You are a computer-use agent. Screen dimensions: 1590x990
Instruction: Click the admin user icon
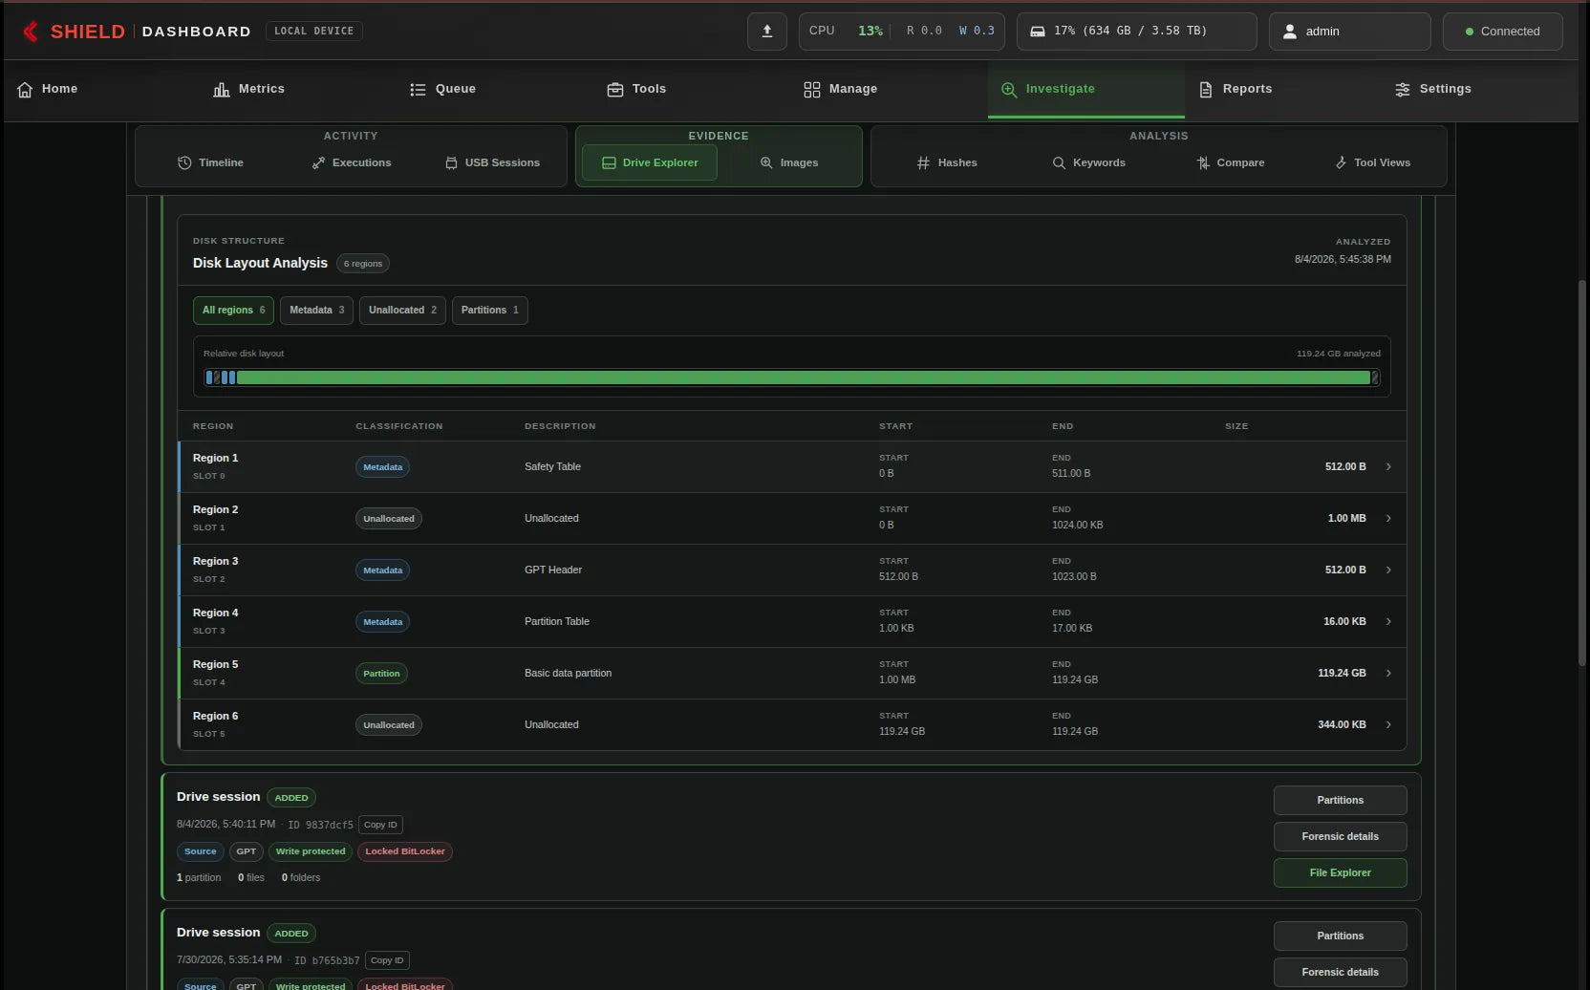click(x=1289, y=32)
